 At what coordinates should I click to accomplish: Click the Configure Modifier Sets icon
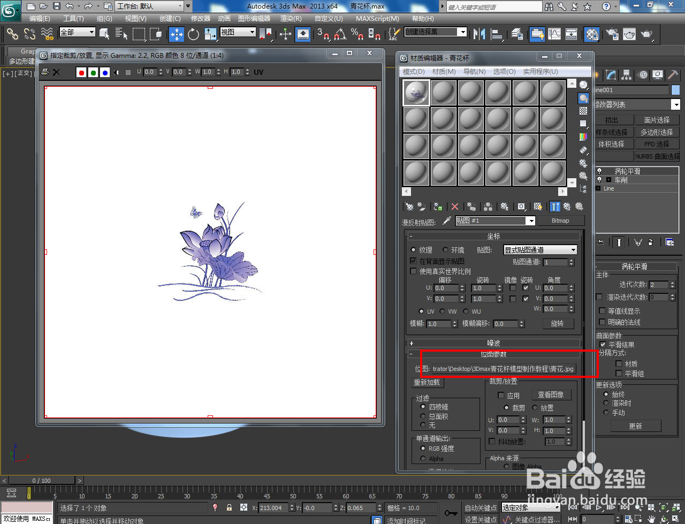click(669, 242)
